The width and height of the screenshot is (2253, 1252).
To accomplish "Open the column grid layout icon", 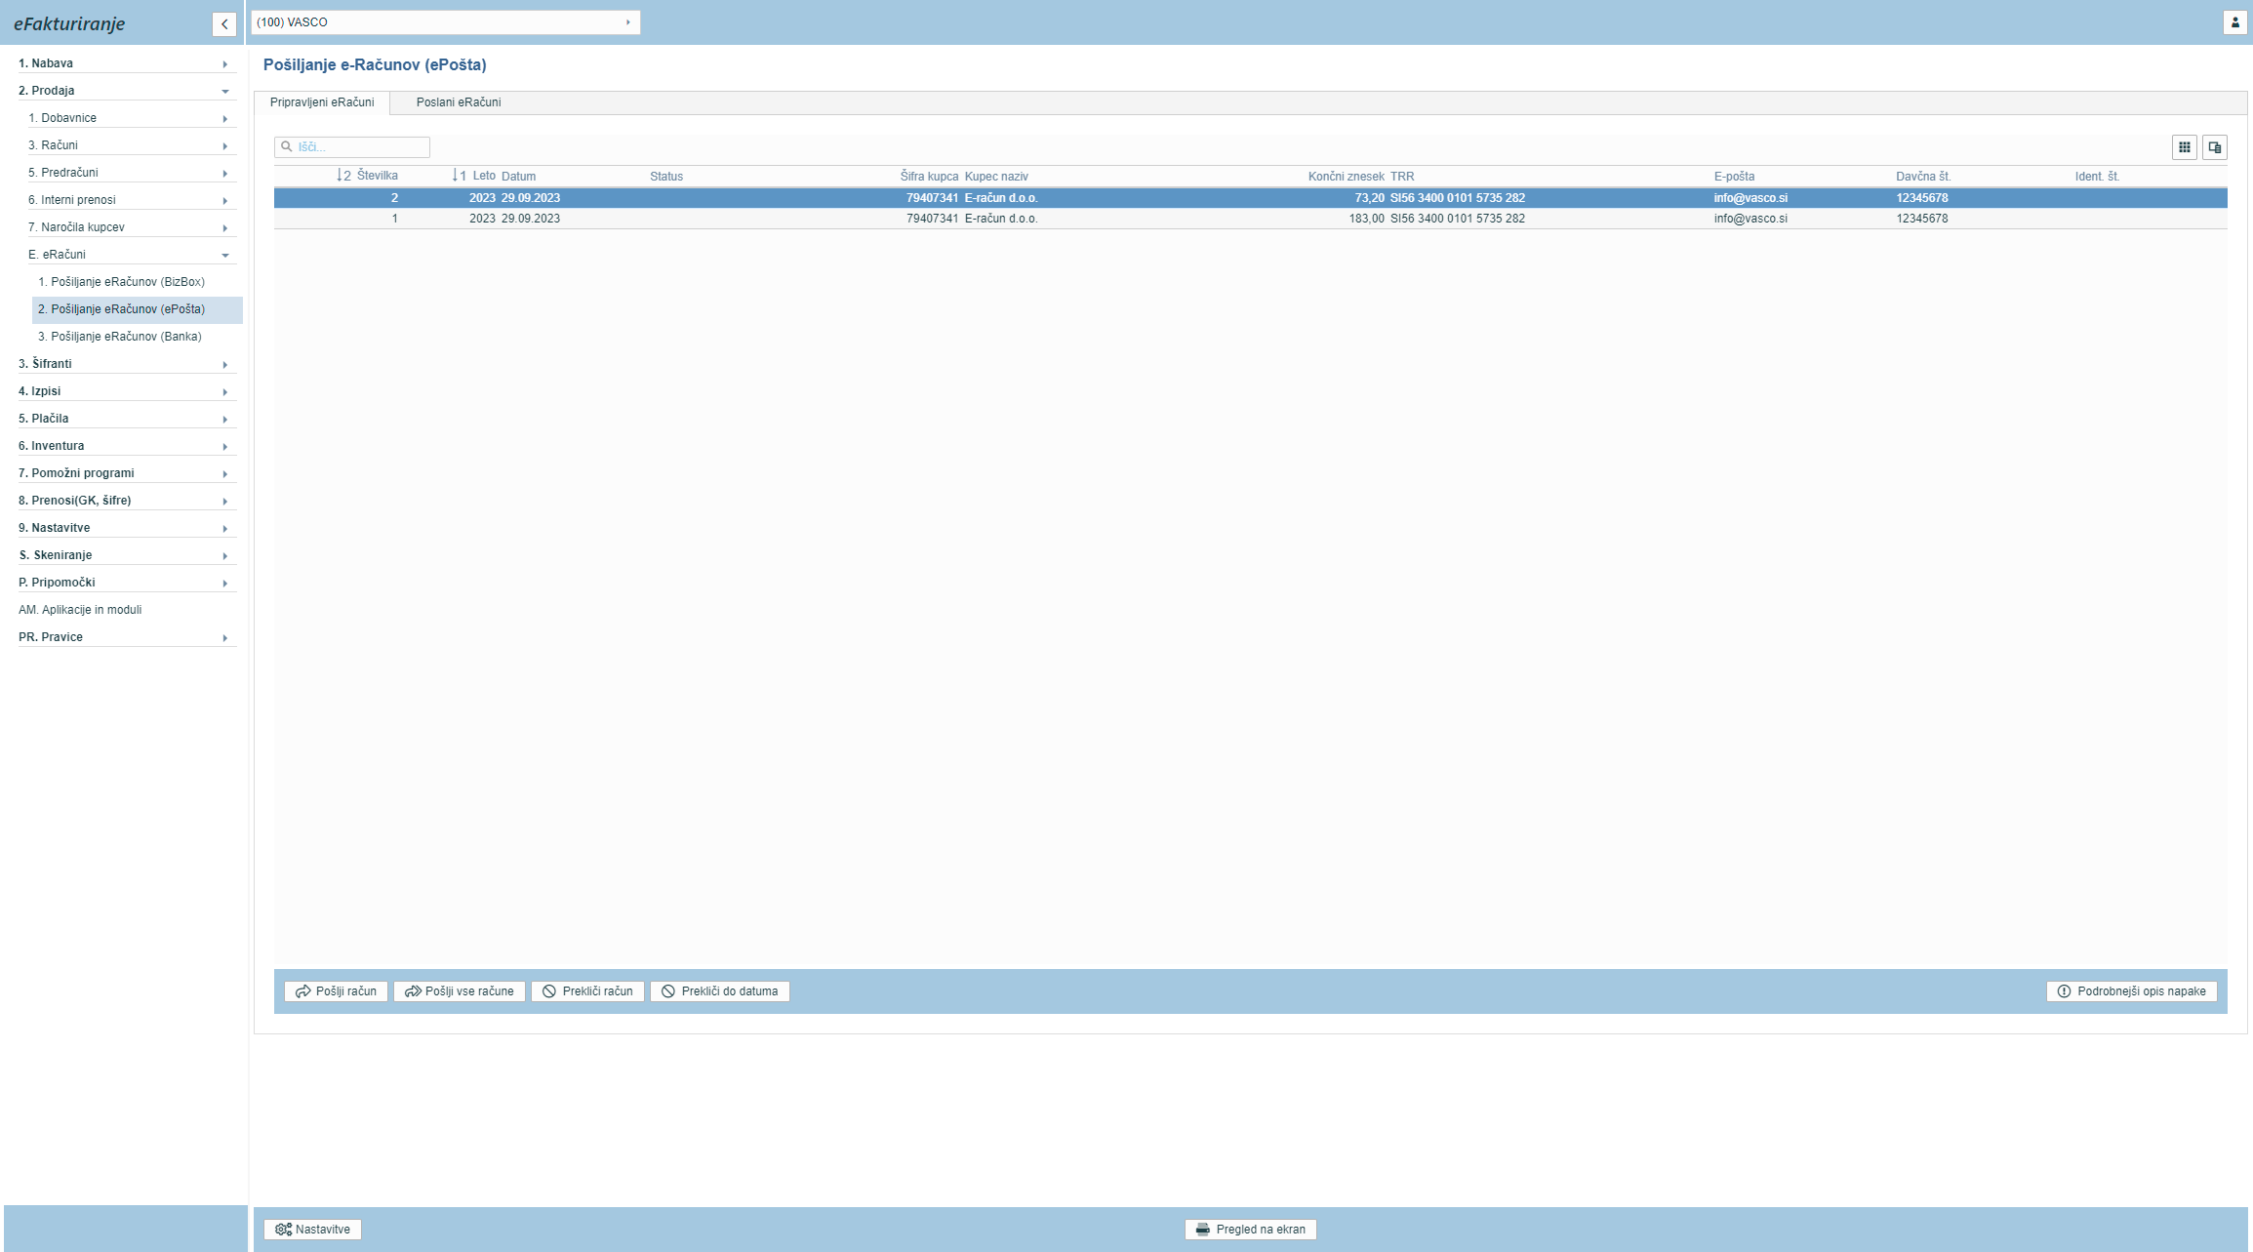I will (x=2184, y=147).
